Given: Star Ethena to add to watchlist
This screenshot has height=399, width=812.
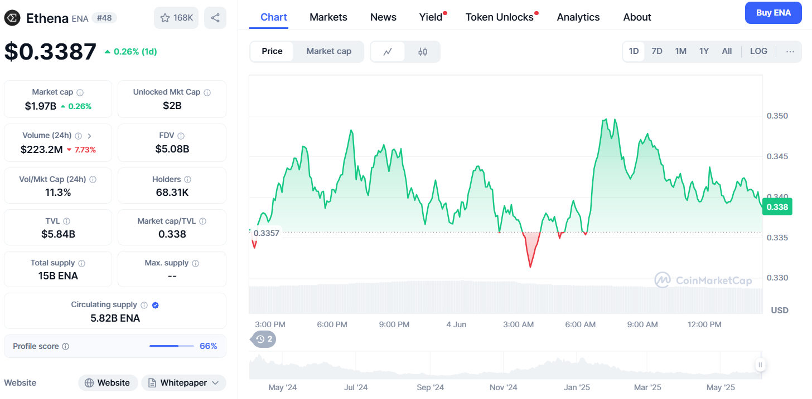Looking at the screenshot, I should click(176, 18).
